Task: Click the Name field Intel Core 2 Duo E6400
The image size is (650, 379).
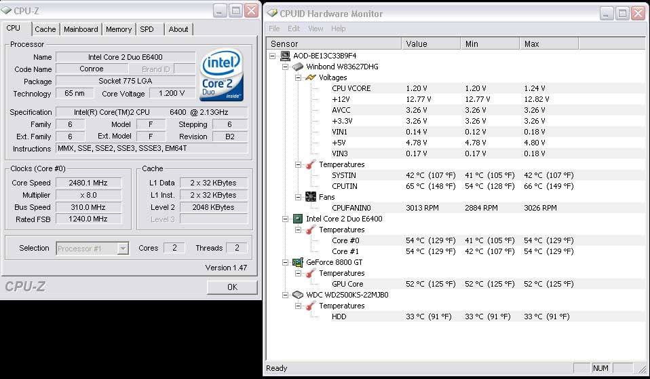Action: 126,57
